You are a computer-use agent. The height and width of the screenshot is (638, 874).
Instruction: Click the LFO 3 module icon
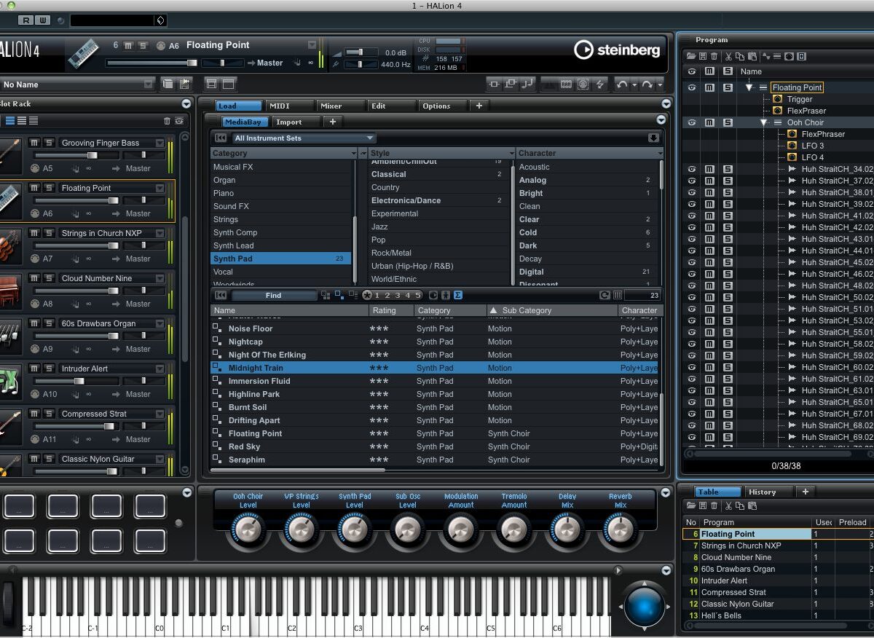(792, 146)
